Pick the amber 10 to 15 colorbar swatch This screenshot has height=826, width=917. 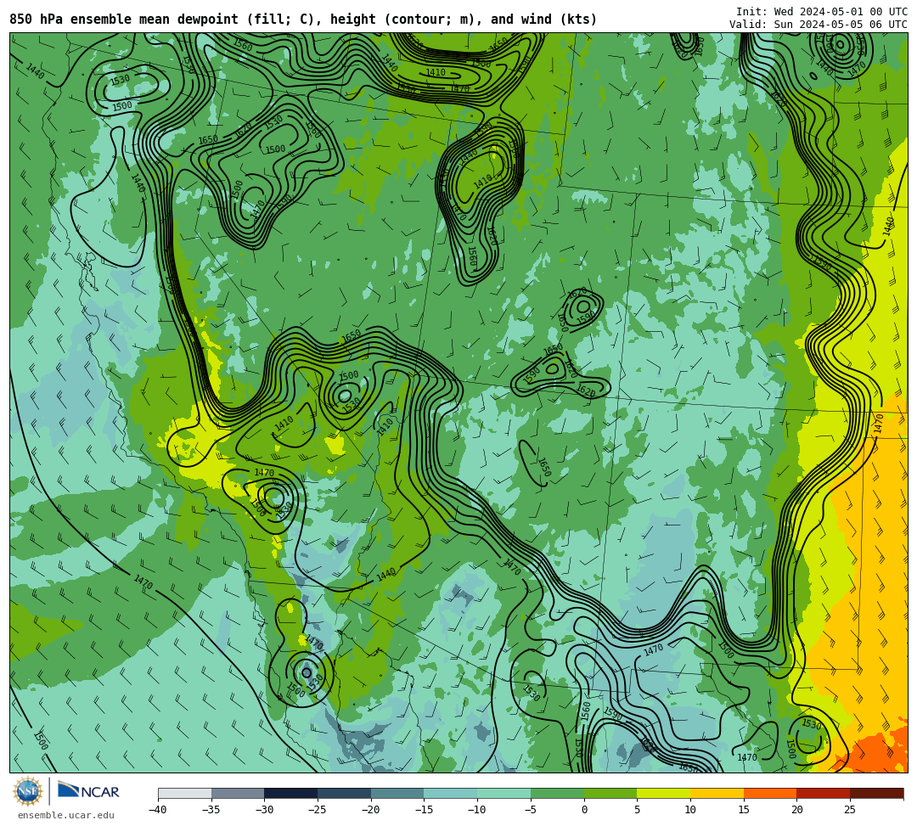[x=717, y=793]
